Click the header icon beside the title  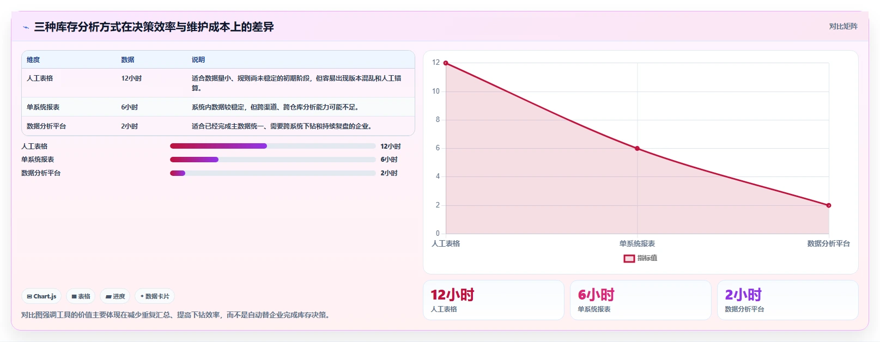pyautogui.click(x=26, y=27)
